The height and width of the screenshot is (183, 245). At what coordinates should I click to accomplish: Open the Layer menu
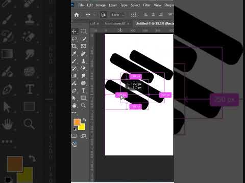click(x=113, y=5)
